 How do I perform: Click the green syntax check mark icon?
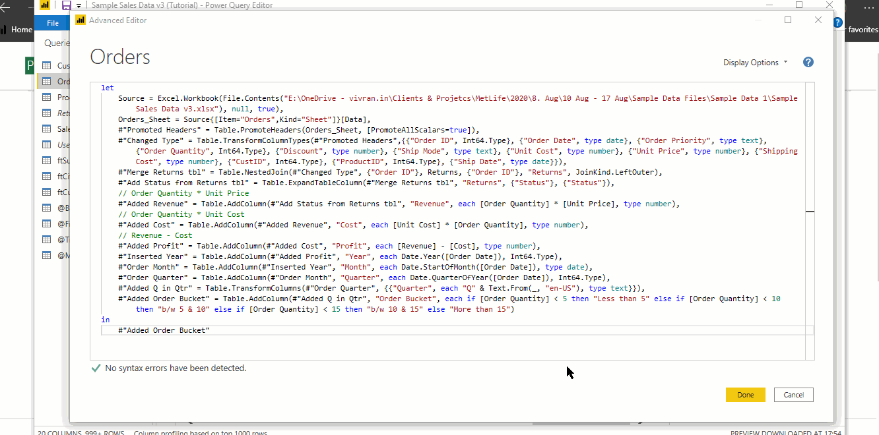pos(96,368)
